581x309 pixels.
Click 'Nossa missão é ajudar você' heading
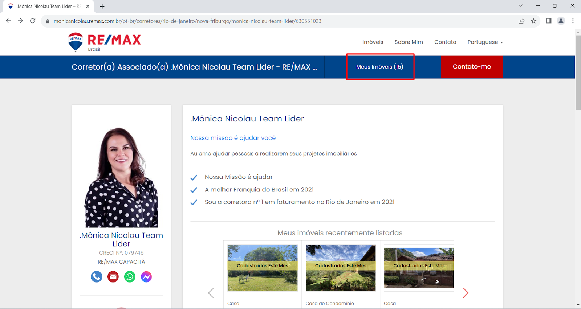(233, 138)
